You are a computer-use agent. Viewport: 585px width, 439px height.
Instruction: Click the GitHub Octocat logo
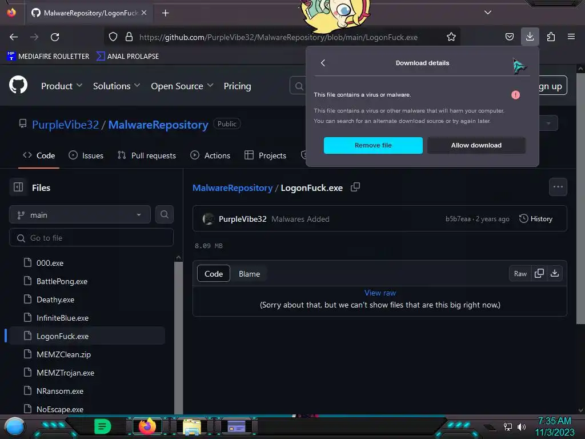(x=18, y=85)
